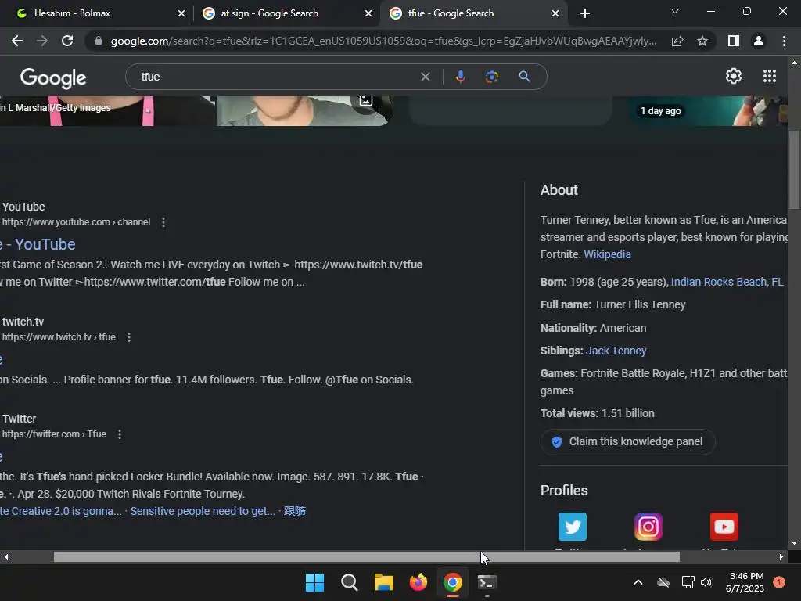
Task: Open more options for twitch.tv result
Action: [129, 337]
